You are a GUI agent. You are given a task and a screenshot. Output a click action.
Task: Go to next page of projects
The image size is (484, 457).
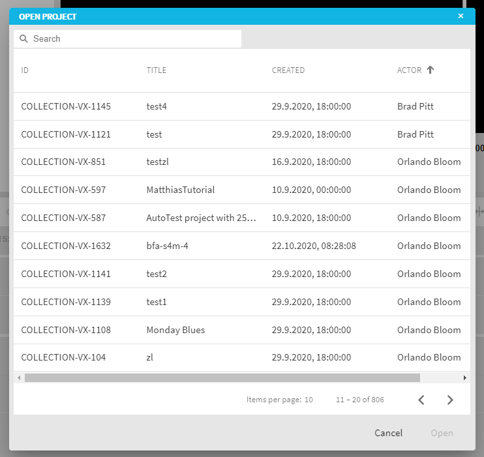(x=449, y=400)
